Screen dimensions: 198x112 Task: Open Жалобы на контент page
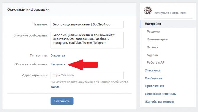(160, 102)
